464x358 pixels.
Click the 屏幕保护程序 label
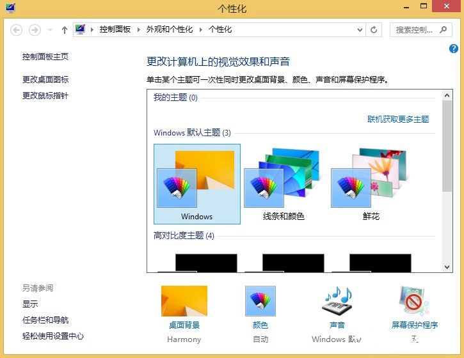pos(415,325)
